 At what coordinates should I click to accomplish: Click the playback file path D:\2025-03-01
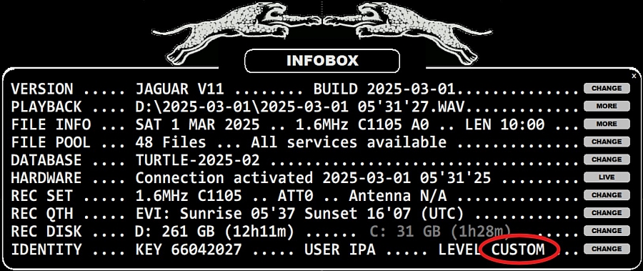click(300, 107)
